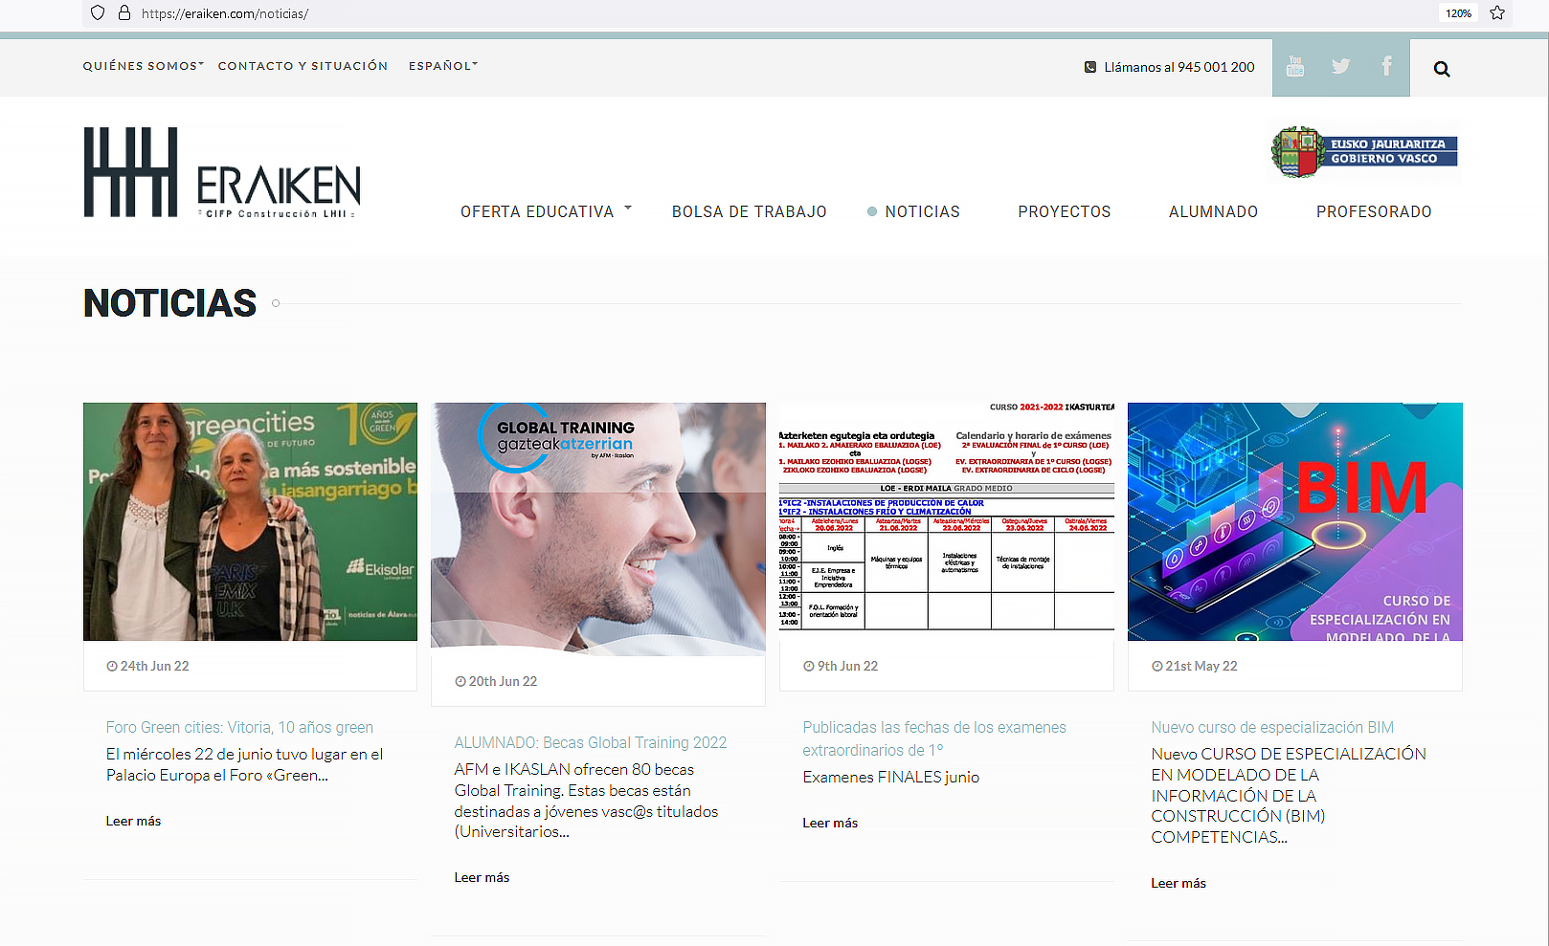Click the browser shield tracking protection icon

pos(97,13)
